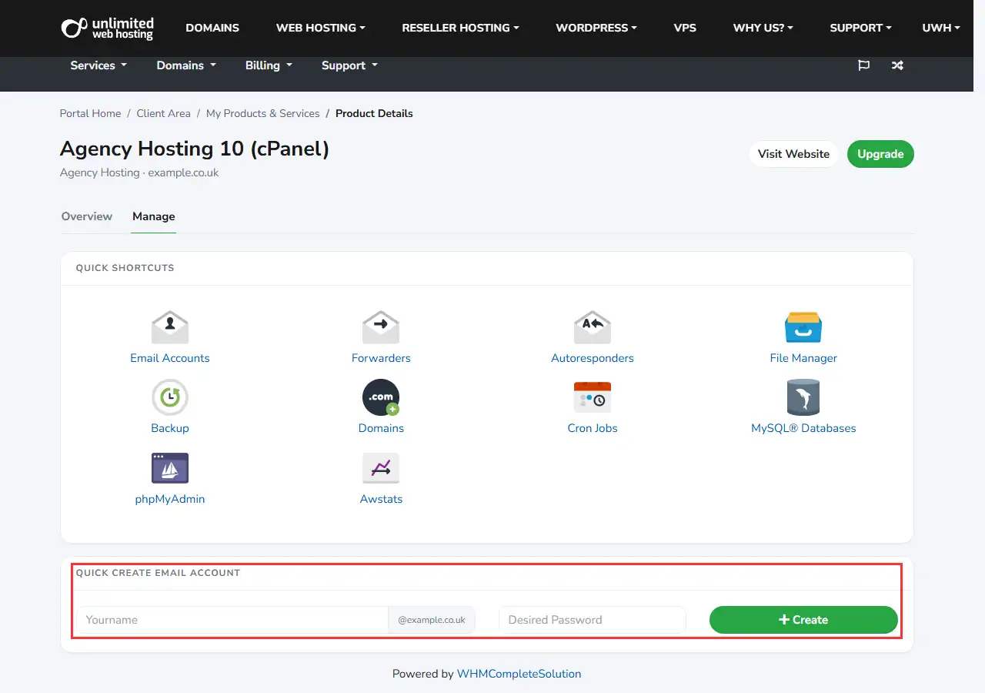Viewport: 985px width, 693px height.
Task: Click the green Upgrade button
Action: click(x=880, y=154)
